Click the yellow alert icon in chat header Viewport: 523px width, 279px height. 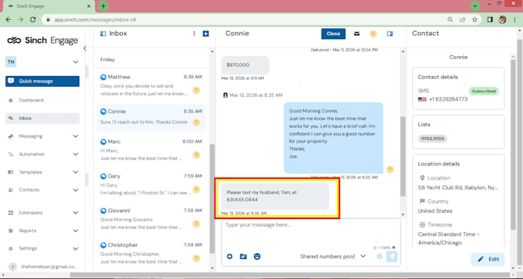click(x=373, y=34)
